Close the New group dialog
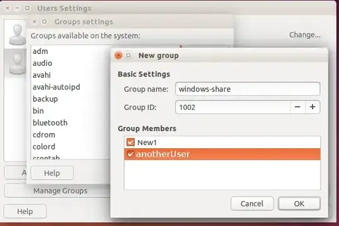 (x=118, y=55)
